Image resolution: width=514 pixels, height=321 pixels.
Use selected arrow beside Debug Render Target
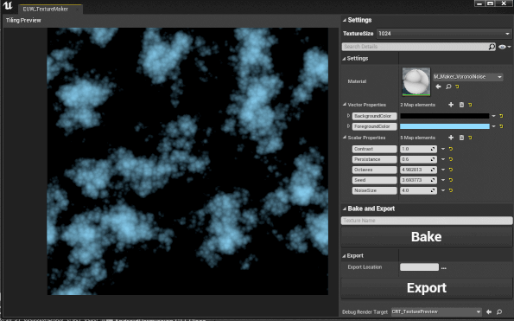point(489,311)
